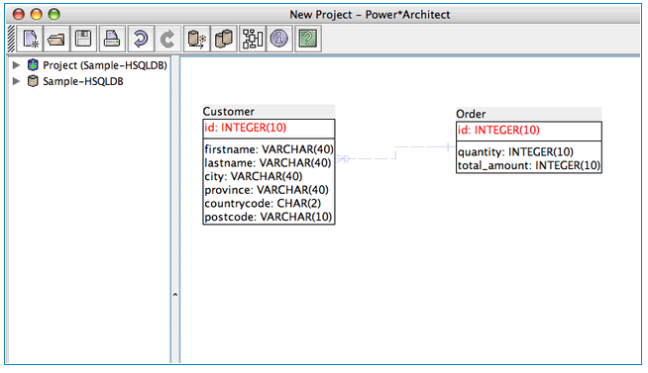Open the Help question mark icon
The height and width of the screenshot is (373, 648).
308,39
